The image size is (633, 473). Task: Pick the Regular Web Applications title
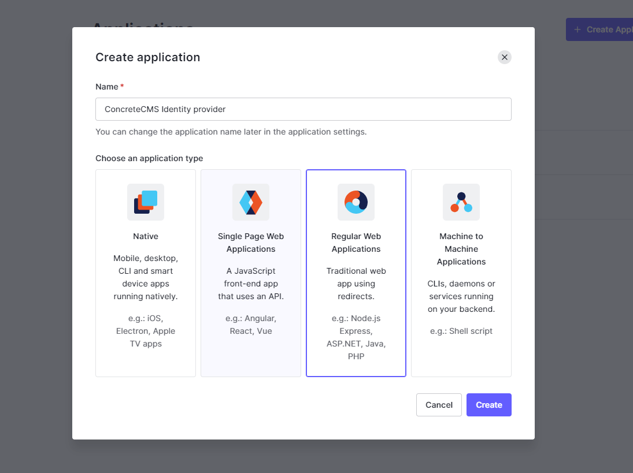click(x=356, y=243)
